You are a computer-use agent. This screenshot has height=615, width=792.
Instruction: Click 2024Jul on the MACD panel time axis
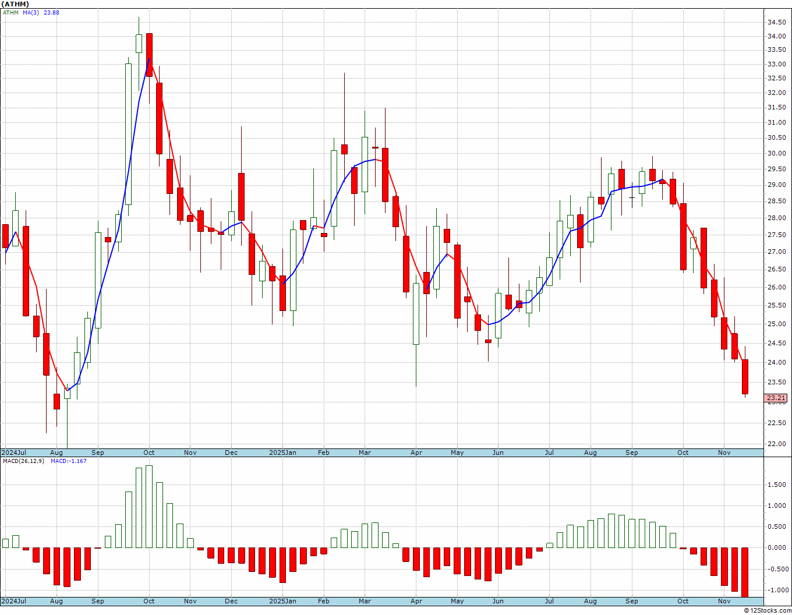click(x=14, y=601)
